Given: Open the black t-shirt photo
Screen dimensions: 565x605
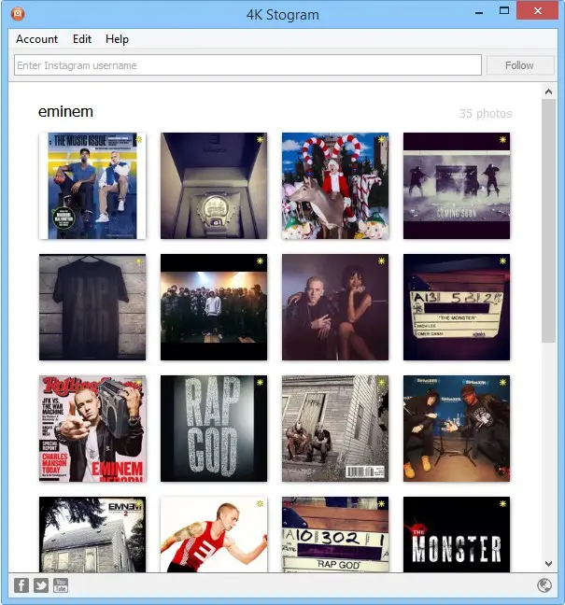Looking at the screenshot, I should [92, 307].
